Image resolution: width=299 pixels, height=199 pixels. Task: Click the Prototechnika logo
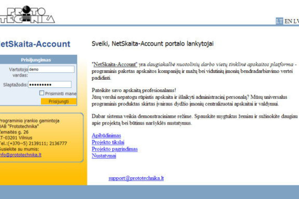pos(27,14)
